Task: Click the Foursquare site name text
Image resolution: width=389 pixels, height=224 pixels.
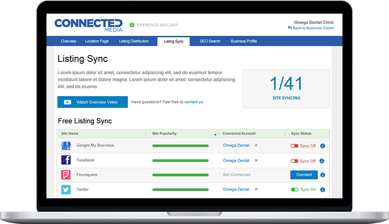Action: [x=87, y=174]
